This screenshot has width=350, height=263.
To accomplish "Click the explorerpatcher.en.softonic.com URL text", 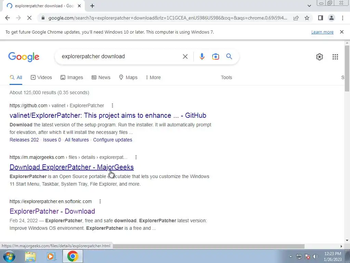I will tap(51, 201).
